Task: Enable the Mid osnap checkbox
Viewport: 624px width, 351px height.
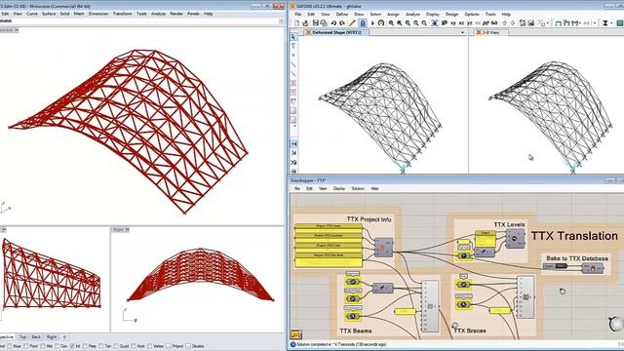Action: 43,346
